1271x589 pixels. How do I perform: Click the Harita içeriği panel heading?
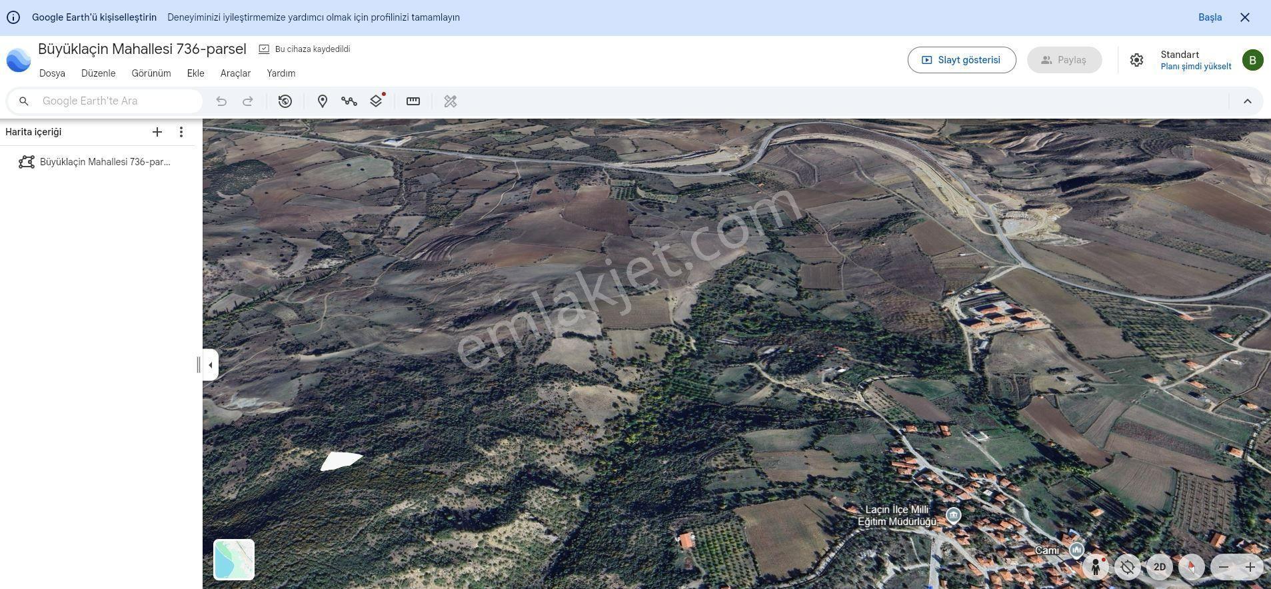click(33, 132)
